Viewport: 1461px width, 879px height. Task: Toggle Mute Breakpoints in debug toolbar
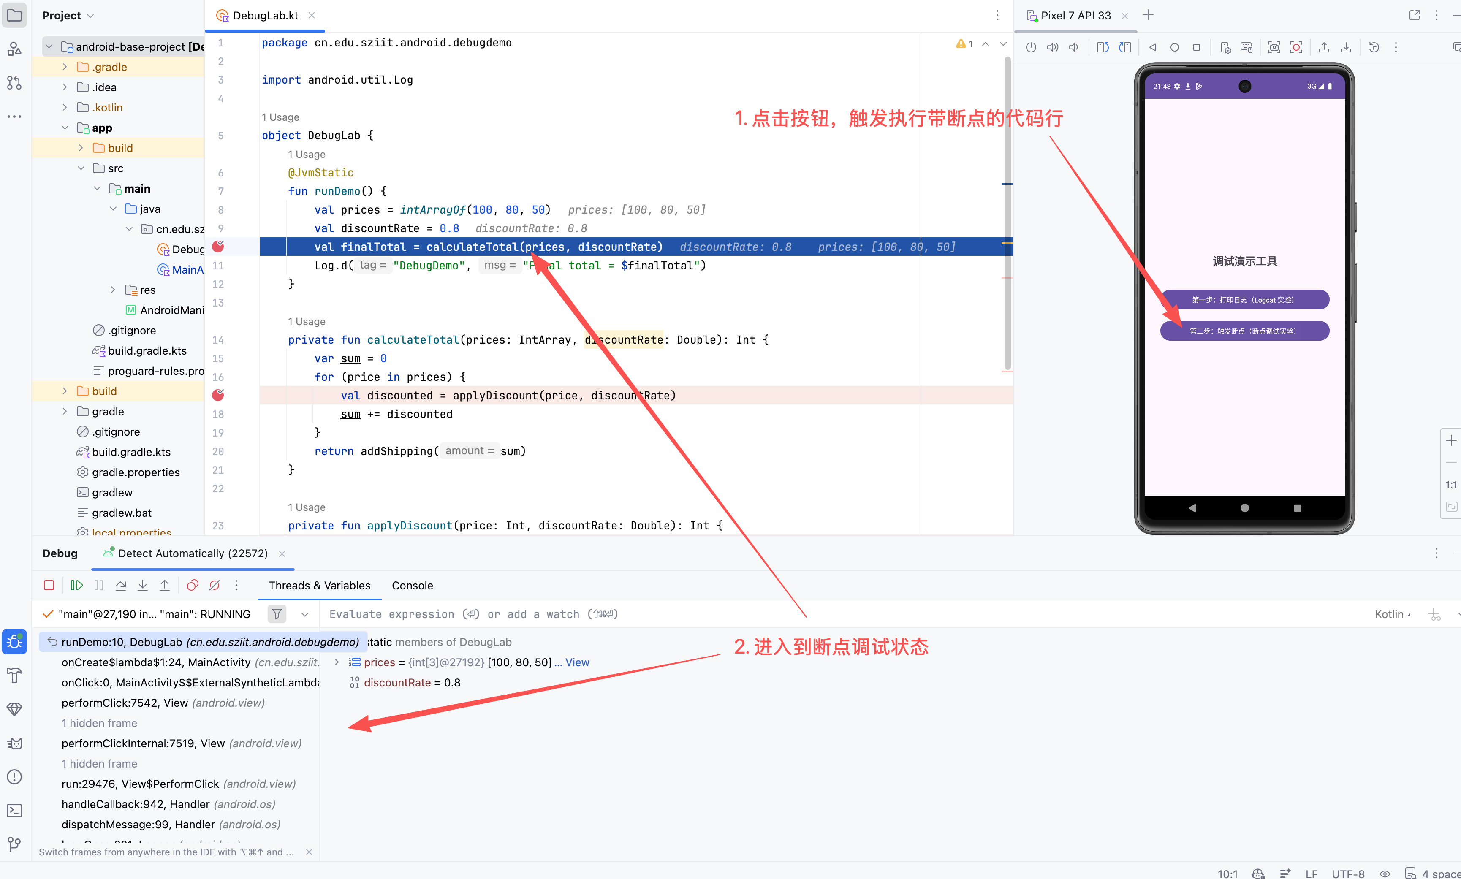click(x=215, y=585)
